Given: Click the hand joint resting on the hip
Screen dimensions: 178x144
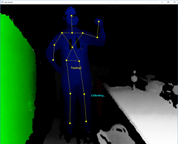Looking at the screenshot, I should click(53, 60).
